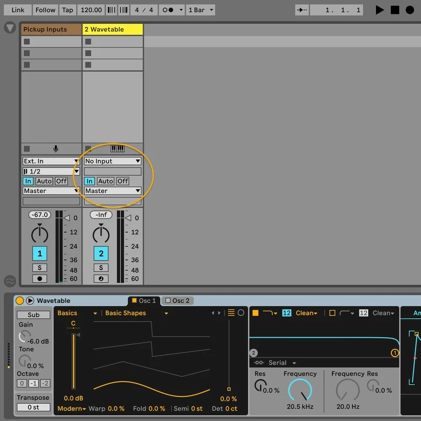Open the Serial filter routing dropdown
421x421 pixels.
282,363
